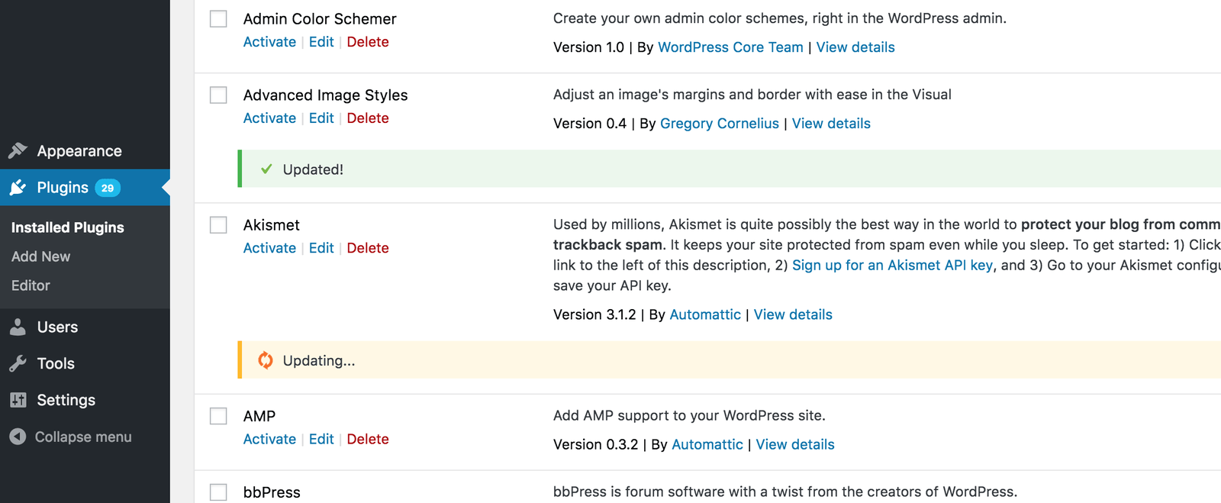View details for Admin Color Schemer
The image size is (1221, 503).
(855, 47)
